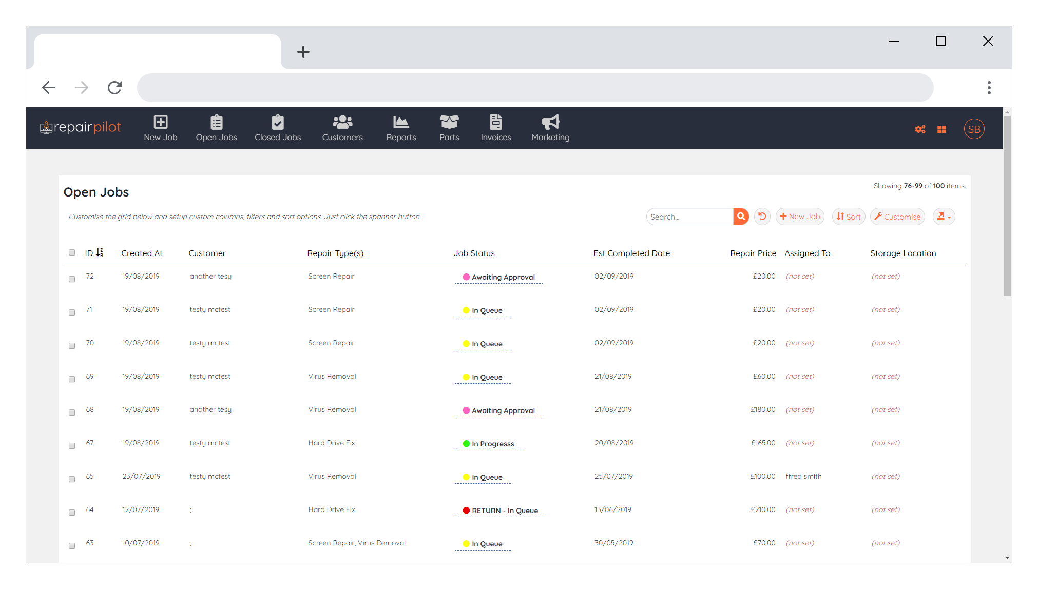Change job 68 Awaiting Approval status
Viewport: 1038px width, 589px height.
click(x=498, y=411)
